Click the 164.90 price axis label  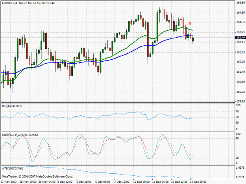coord(240,13)
